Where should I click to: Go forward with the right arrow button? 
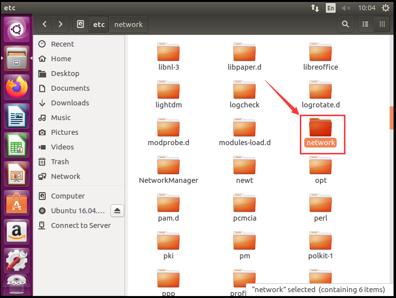coord(60,24)
